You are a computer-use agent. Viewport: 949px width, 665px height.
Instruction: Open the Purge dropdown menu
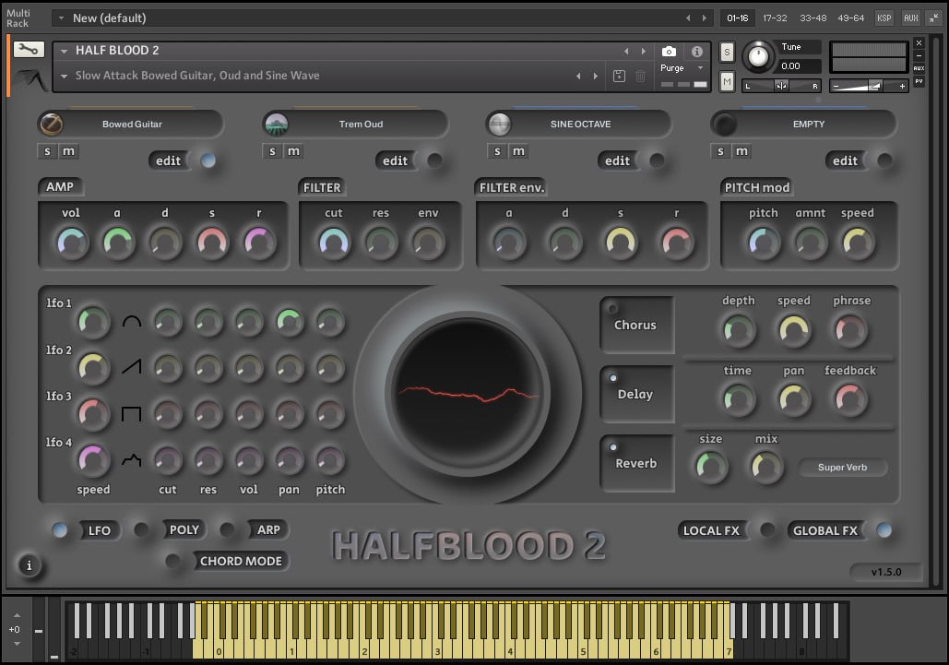pos(682,68)
